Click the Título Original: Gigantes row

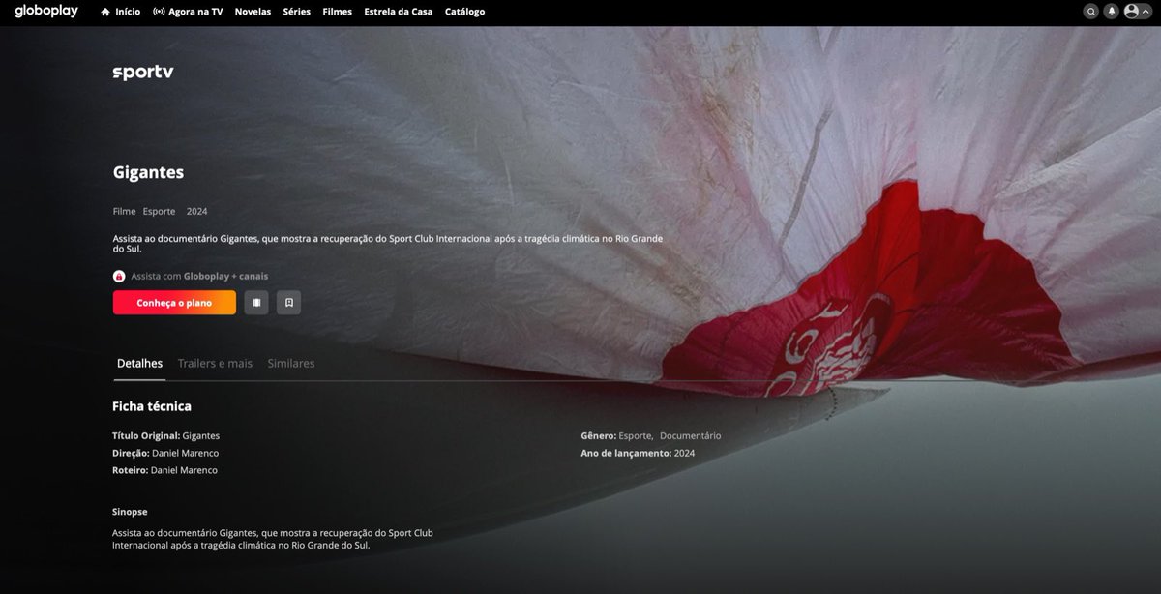click(165, 435)
